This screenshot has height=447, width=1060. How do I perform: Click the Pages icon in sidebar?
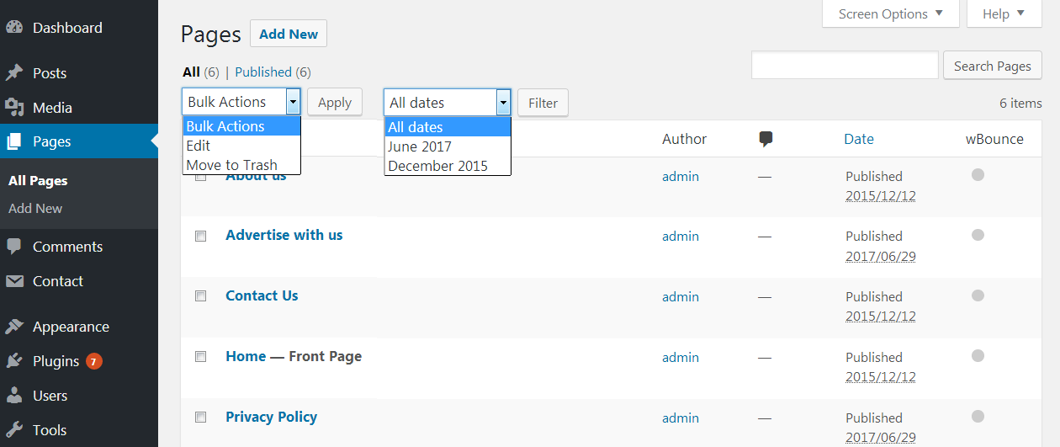point(14,141)
